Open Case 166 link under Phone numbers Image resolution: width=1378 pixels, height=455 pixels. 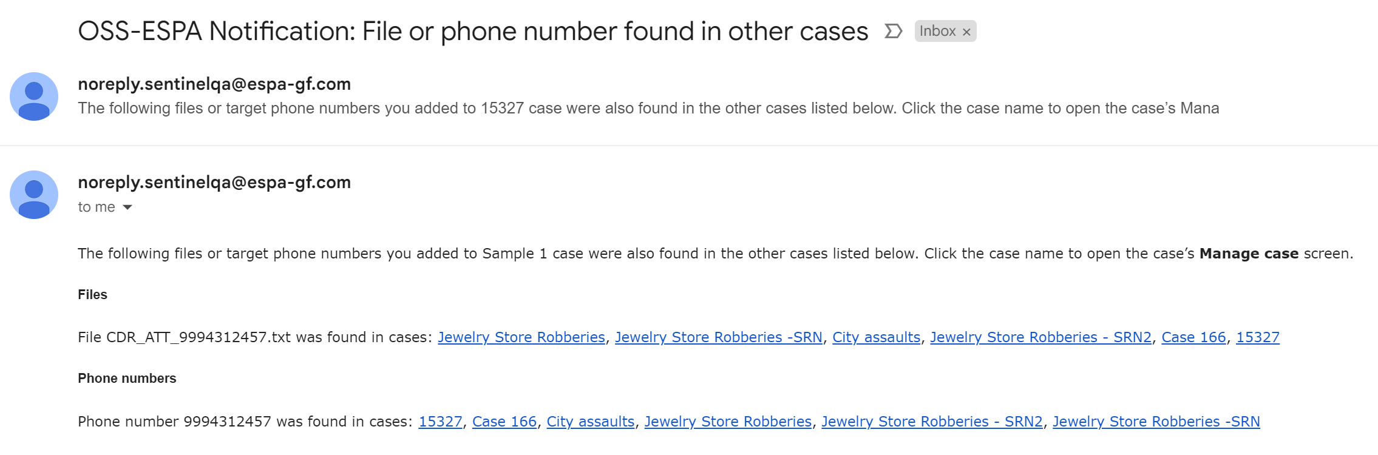coord(504,422)
